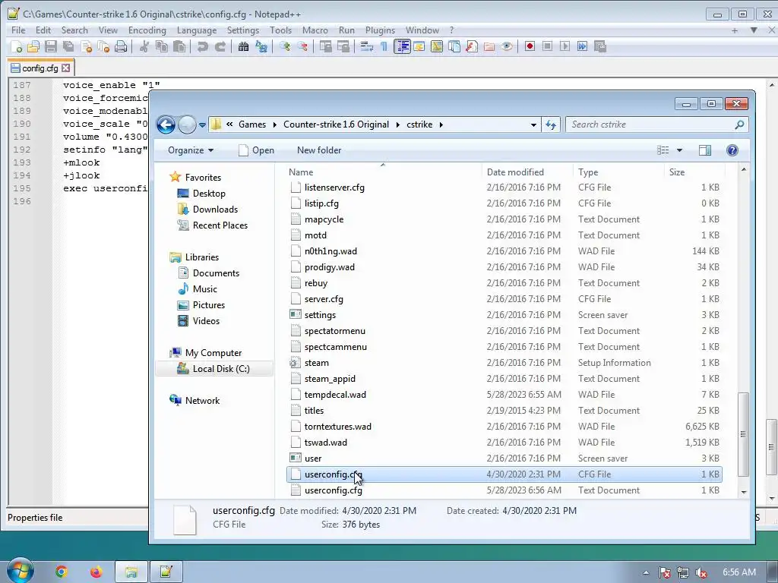Click the Paste toolbar icon
778x583 pixels.
coord(179,46)
